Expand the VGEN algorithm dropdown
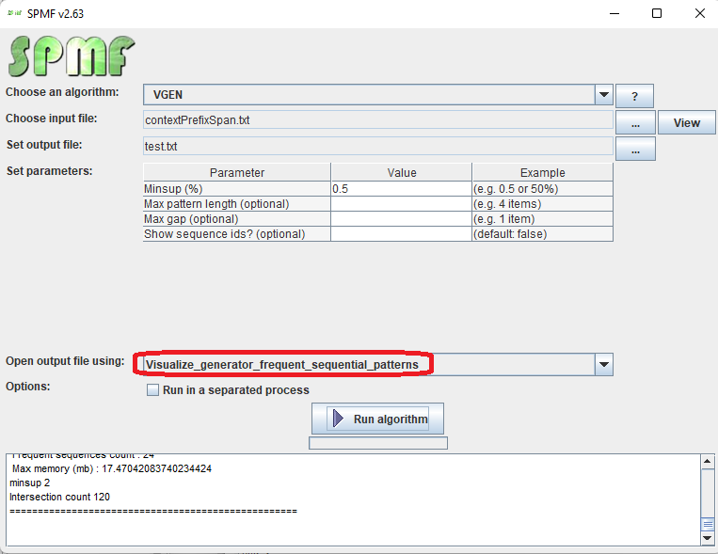 [x=604, y=95]
